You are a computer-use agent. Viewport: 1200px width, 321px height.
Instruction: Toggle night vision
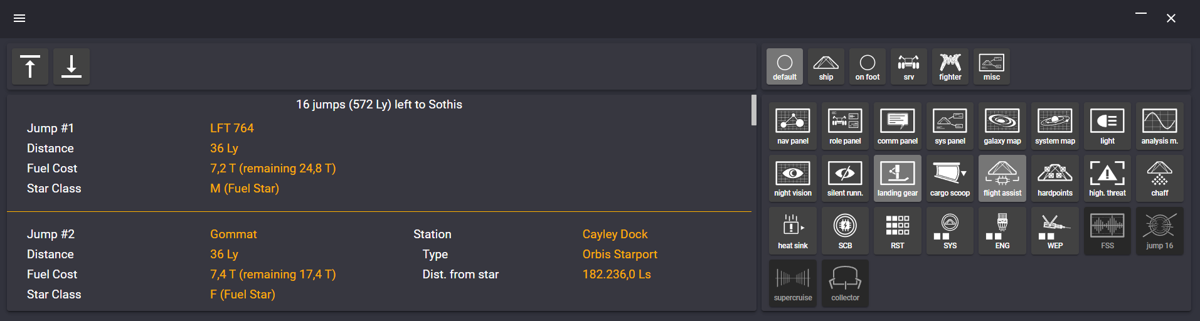point(793,178)
